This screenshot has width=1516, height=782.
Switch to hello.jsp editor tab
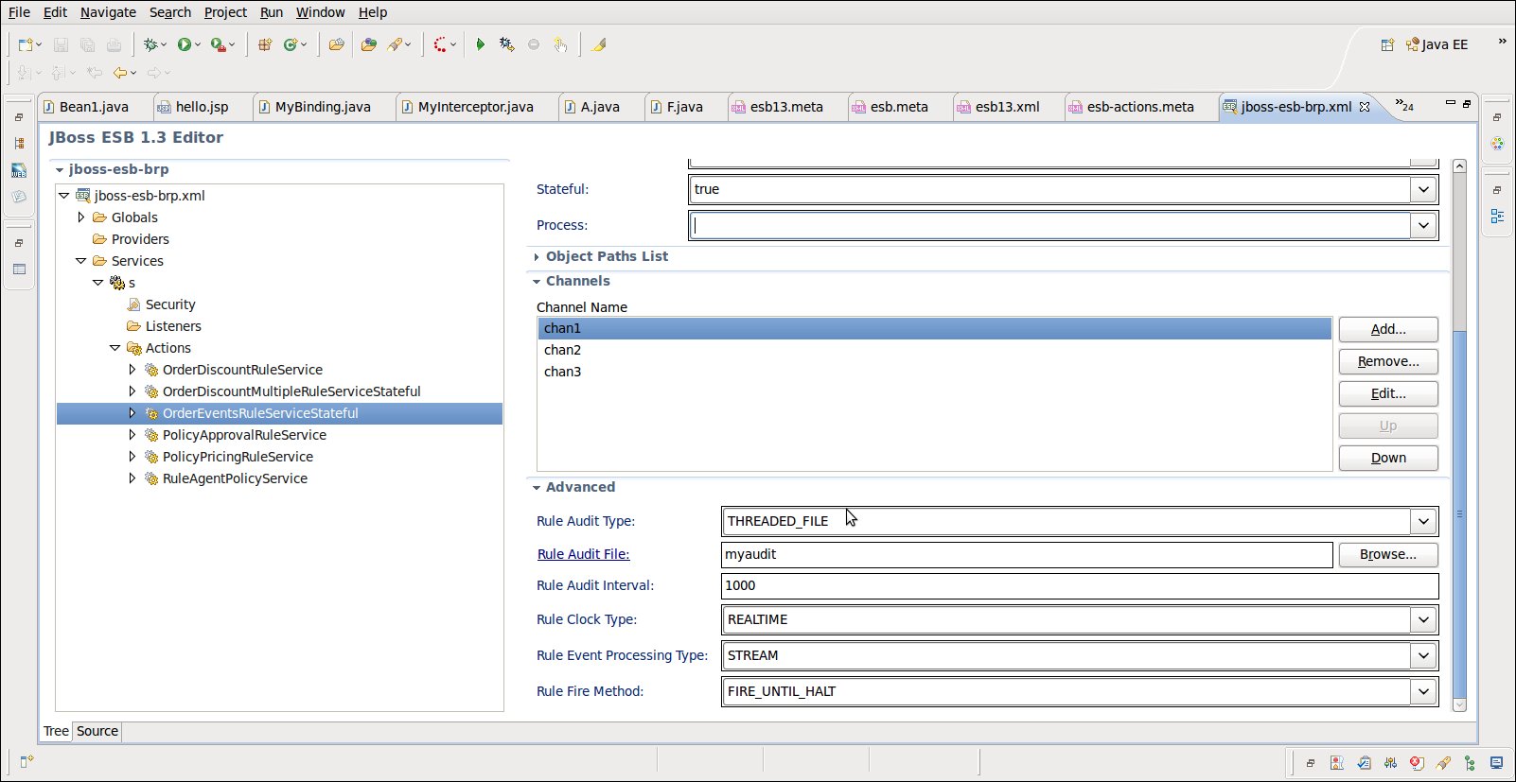[202, 107]
